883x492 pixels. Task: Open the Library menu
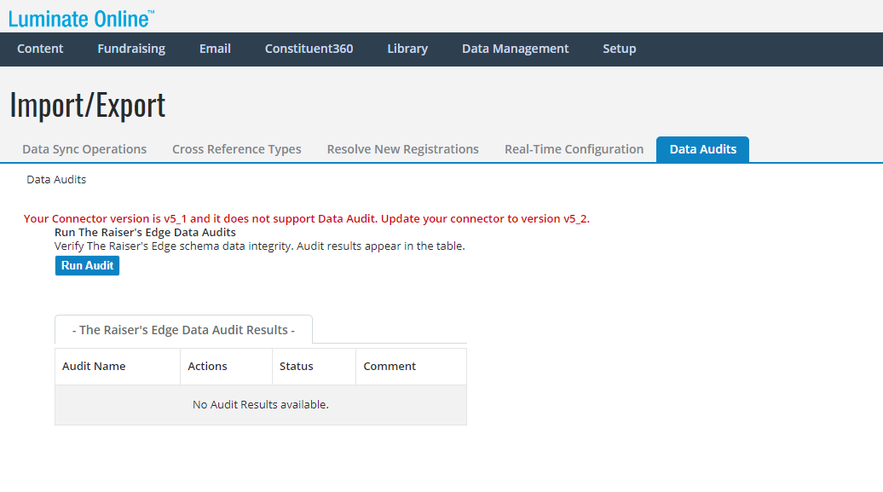407,49
